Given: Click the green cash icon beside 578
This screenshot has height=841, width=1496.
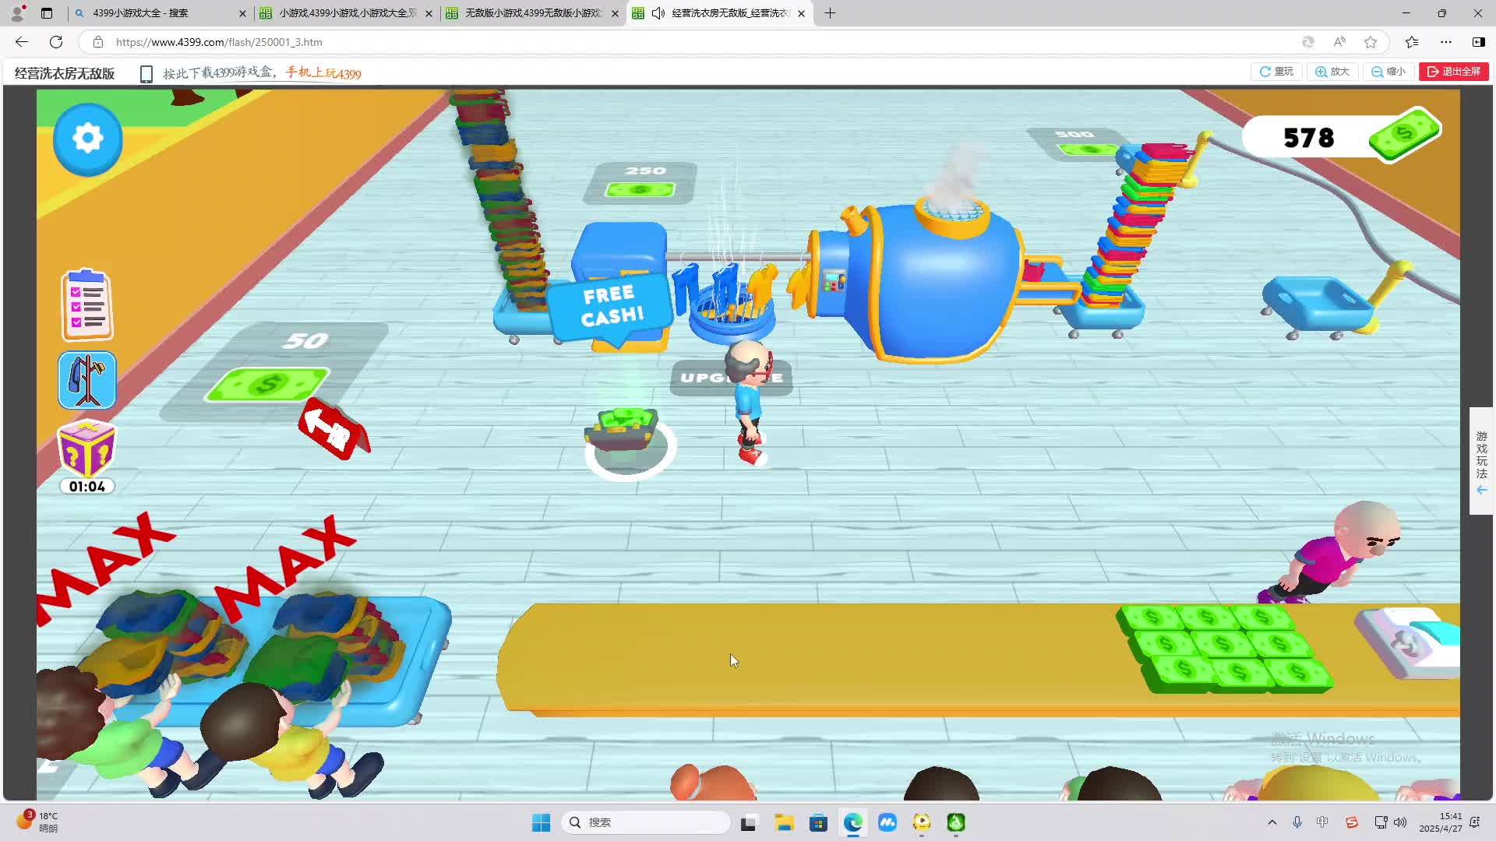Looking at the screenshot, I should coord(1404,134).
